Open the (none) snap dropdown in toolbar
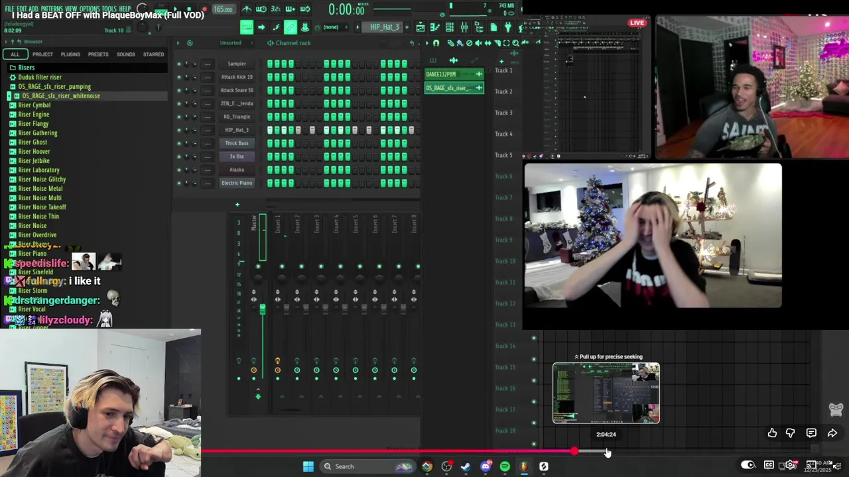This screenshot has width=849, height=477. point(335,27)
